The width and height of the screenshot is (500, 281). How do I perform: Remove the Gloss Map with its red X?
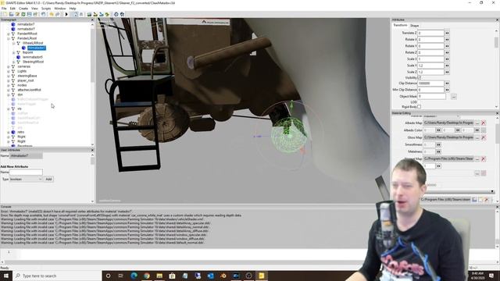tap(484, 137)
